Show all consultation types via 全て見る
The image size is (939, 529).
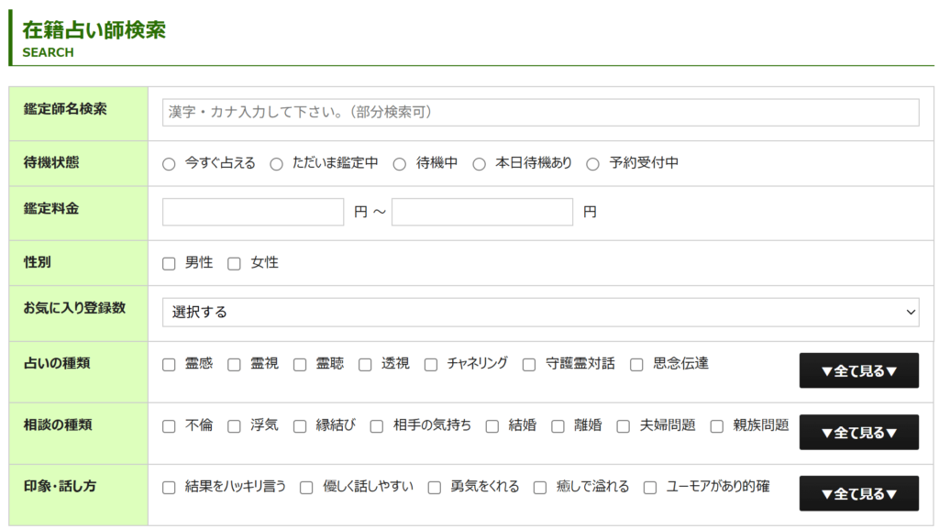pos(858,432)
